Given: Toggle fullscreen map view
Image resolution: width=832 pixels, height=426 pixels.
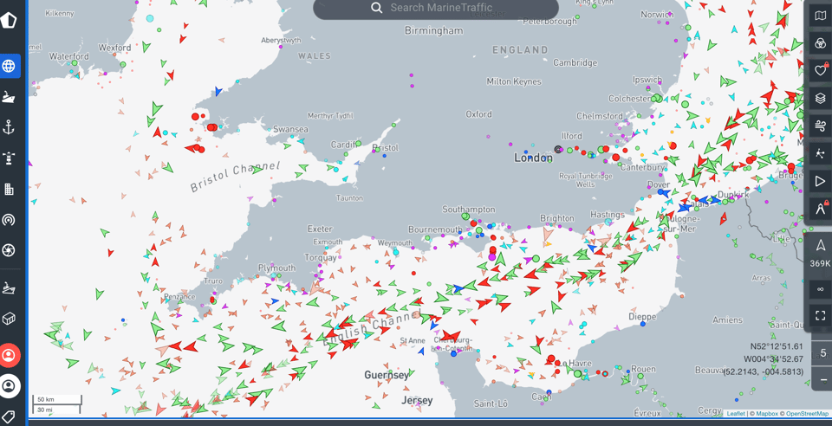Looking at the screenshot, I should tap(820, 315).
